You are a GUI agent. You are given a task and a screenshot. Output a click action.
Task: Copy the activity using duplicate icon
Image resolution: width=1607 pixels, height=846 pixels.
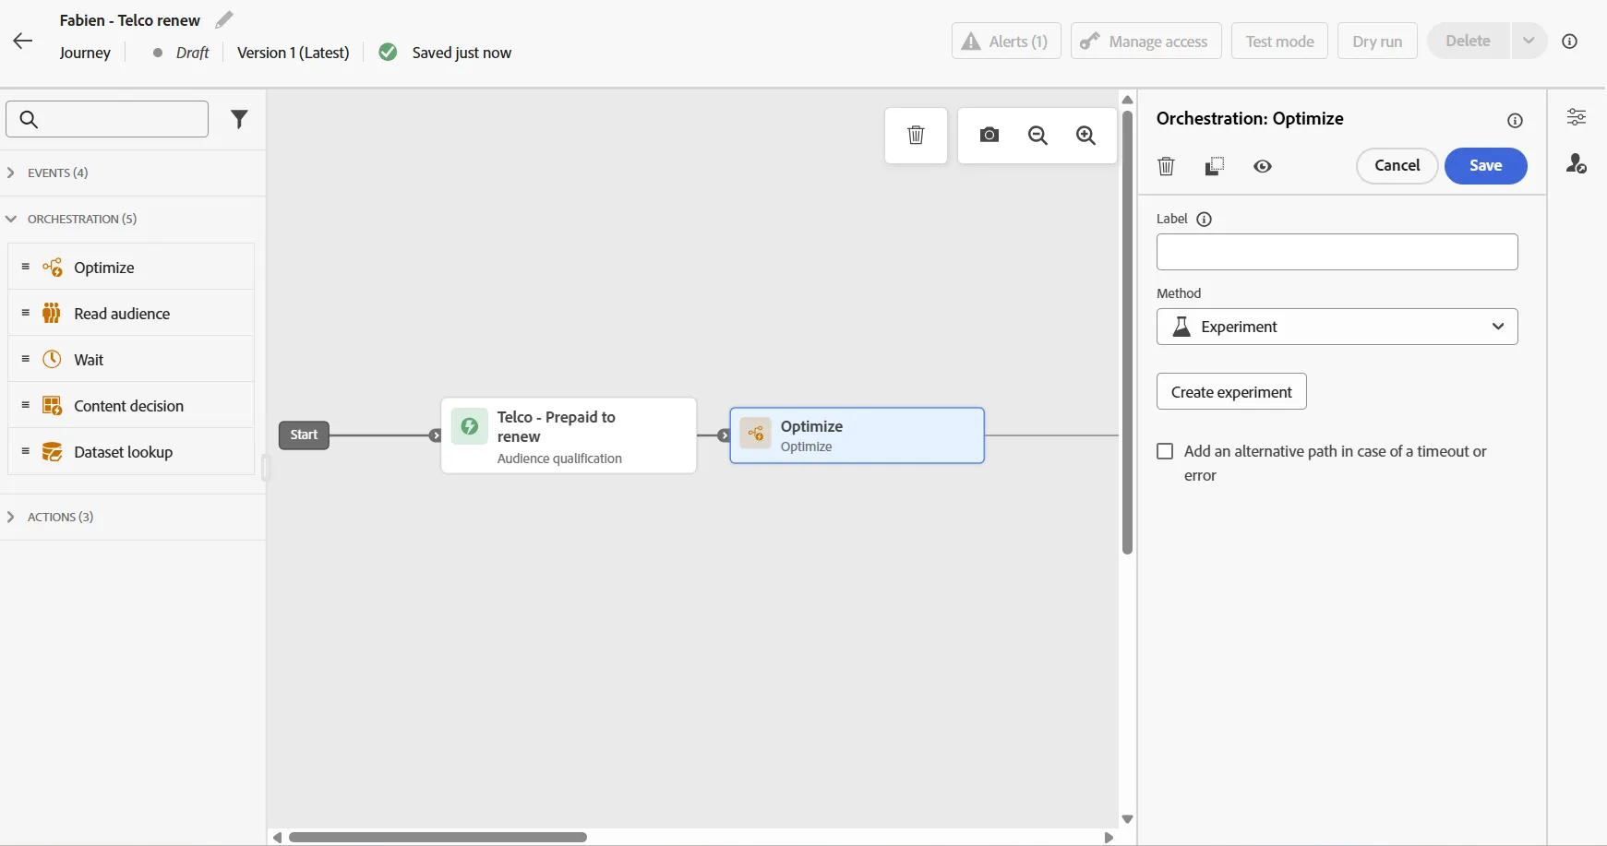(x=1215, y=166)
